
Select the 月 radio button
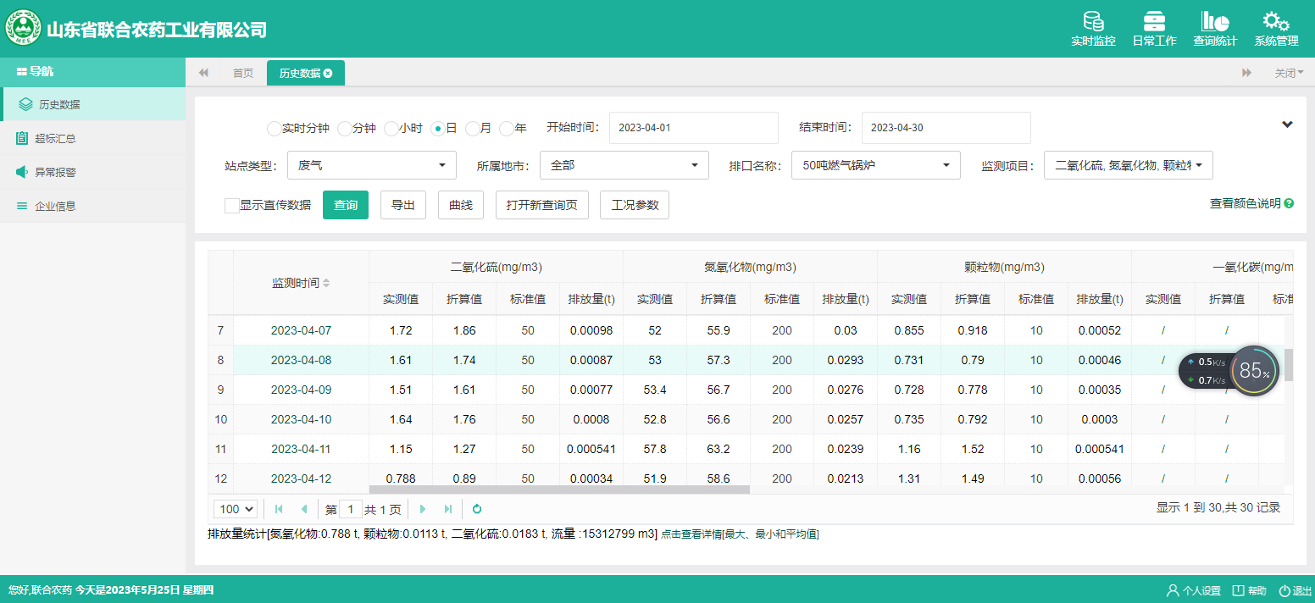[x=473, y=129]
